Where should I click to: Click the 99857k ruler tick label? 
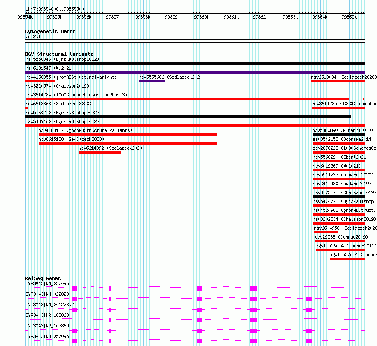114,17
